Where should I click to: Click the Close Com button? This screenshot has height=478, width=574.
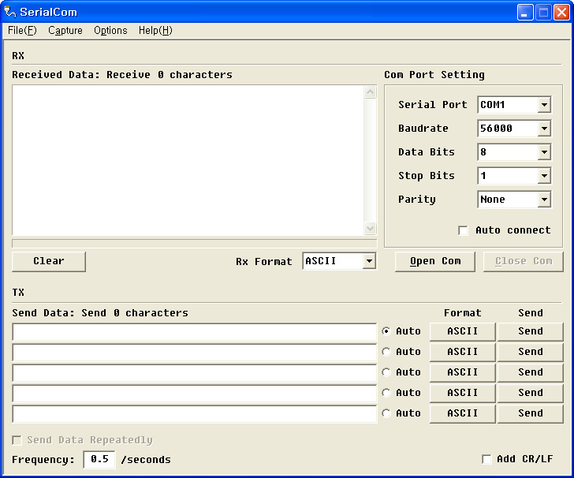(523, 261)
